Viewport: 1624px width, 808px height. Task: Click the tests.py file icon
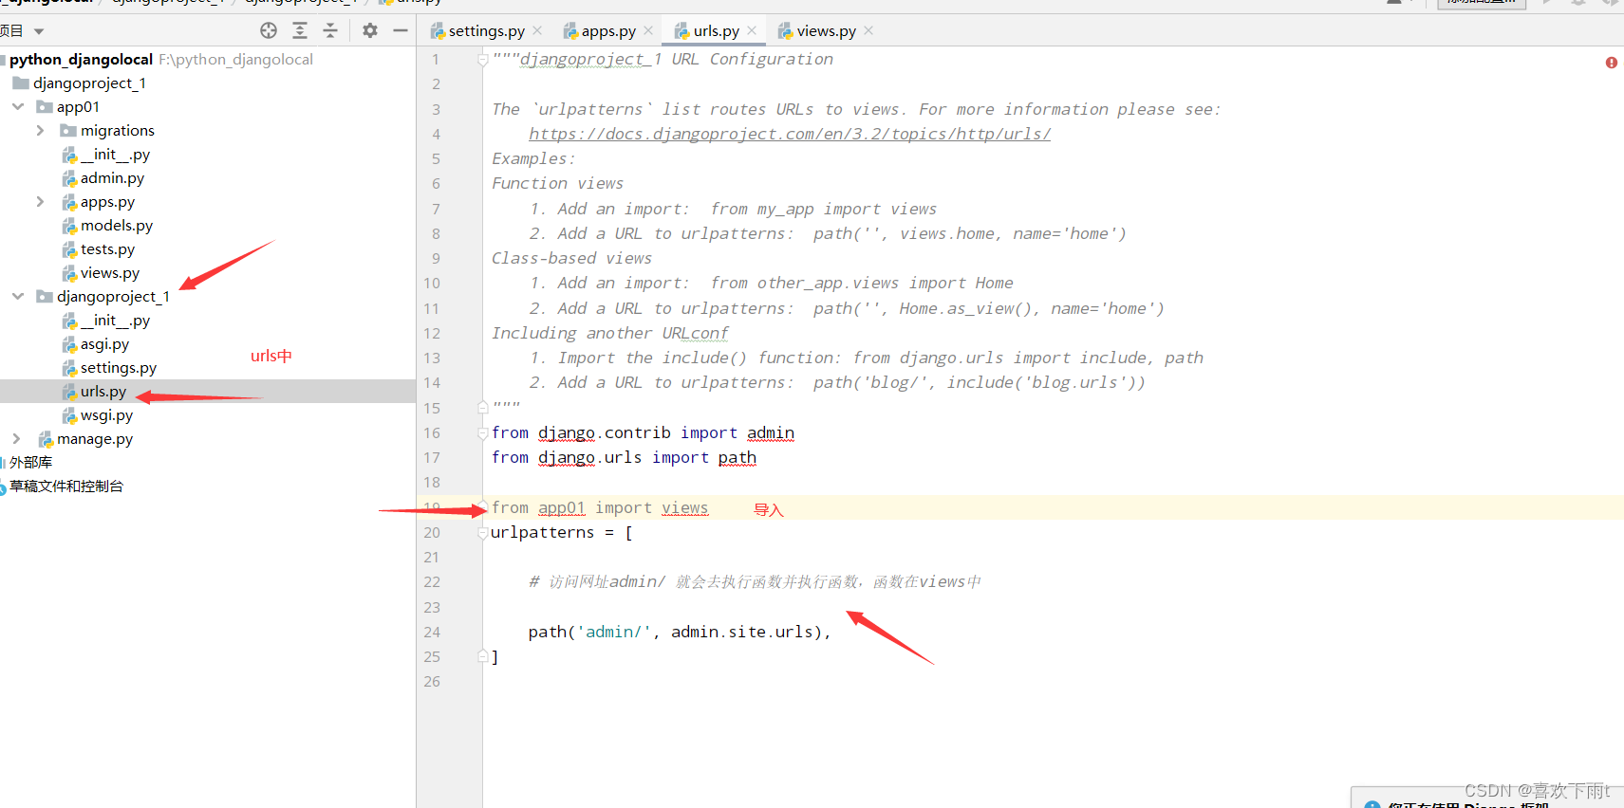click(69, 249)
